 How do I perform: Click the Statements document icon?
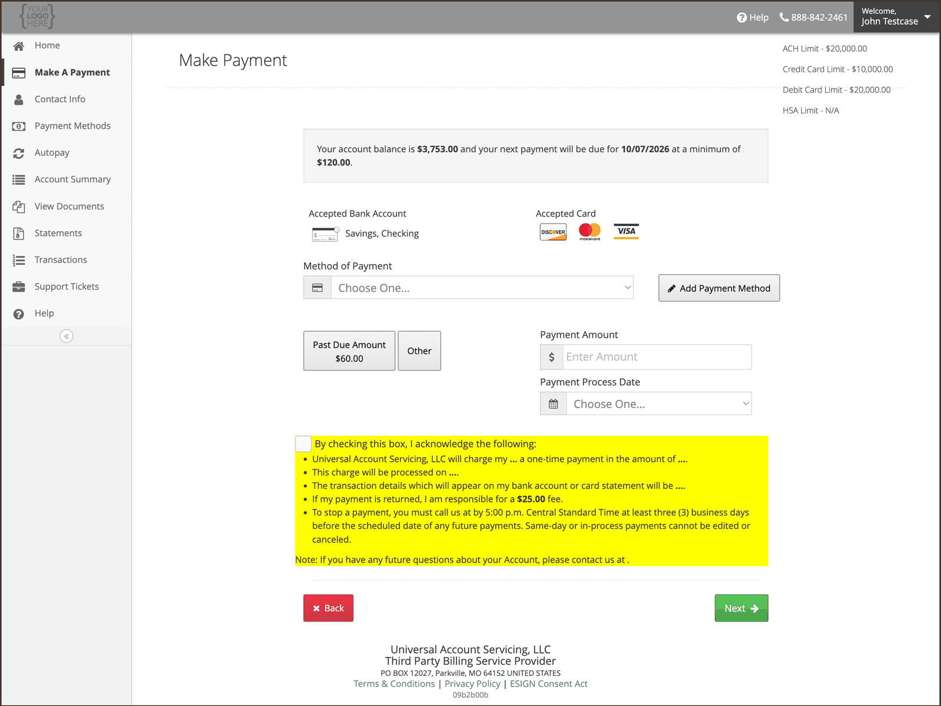19,234
